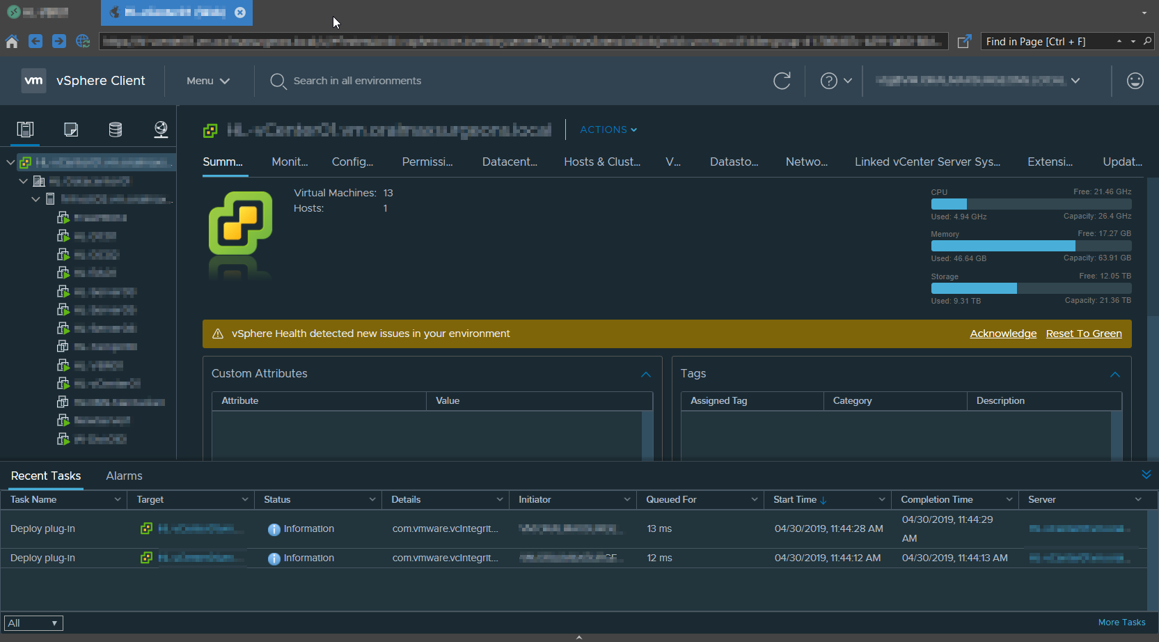Open the VMs and Templates inventory view icon
Image resolution: width=1159 pixels, height=642 pixels.
[71, 130]
